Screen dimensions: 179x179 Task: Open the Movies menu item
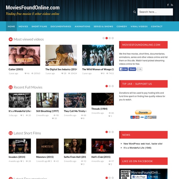(23, 26)
